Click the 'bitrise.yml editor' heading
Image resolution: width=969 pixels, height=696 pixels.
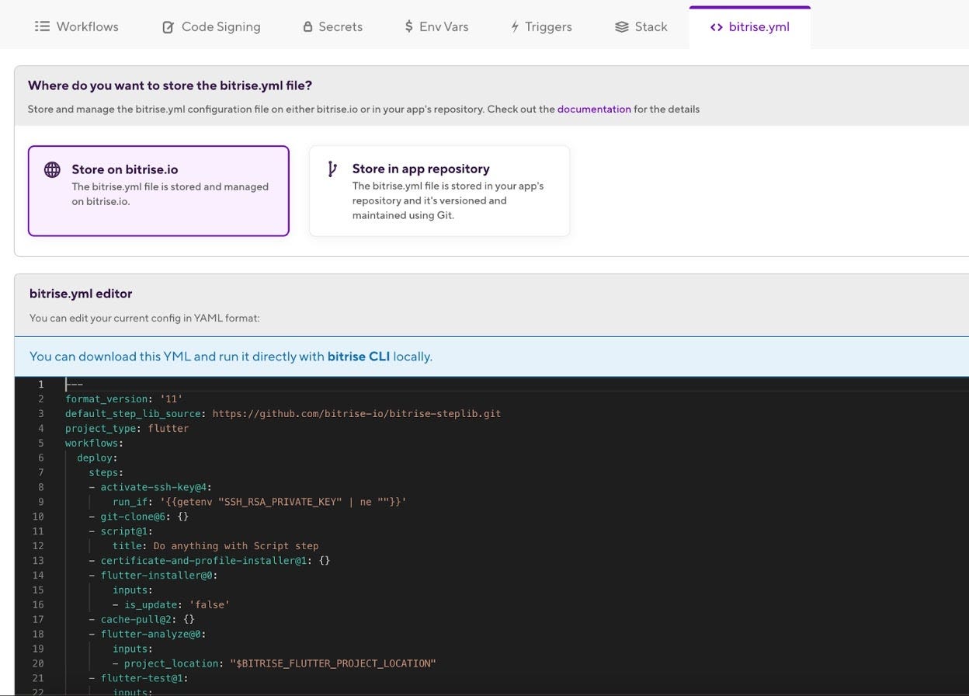pos(81,294)
